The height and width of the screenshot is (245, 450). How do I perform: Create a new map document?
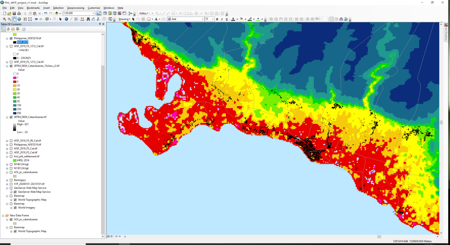click(5, 13)
